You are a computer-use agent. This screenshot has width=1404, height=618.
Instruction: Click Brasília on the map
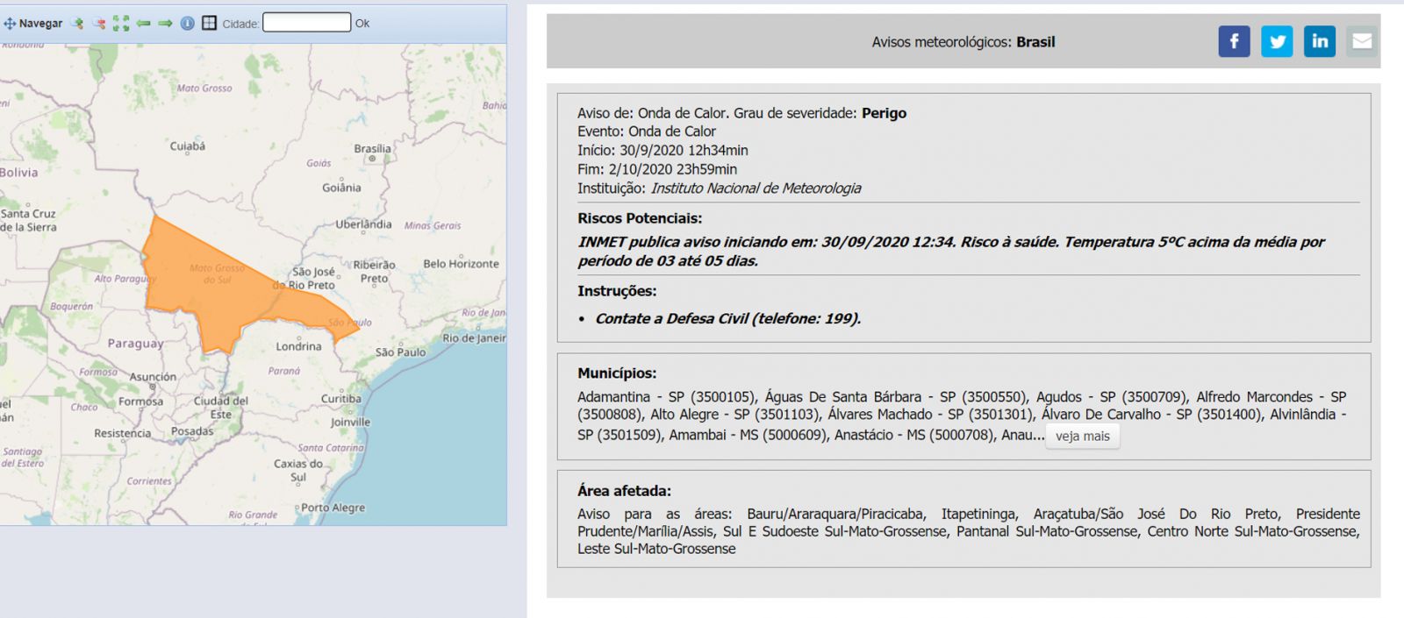point(372,149)
